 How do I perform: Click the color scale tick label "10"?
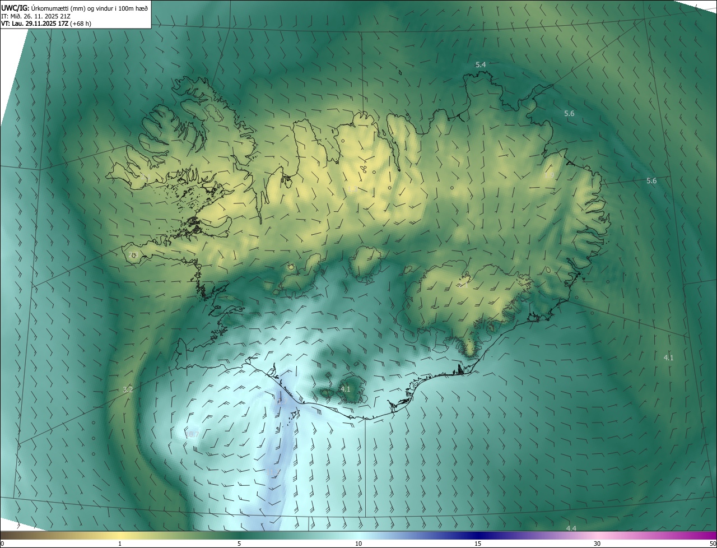click(358, 544)
